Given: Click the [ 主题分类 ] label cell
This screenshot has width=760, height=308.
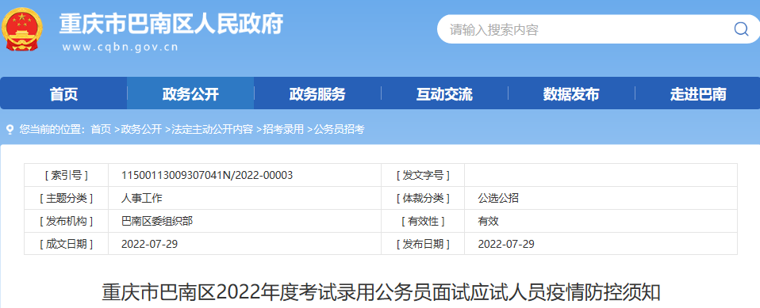Looking at the screenshot, I should (67, 198).
